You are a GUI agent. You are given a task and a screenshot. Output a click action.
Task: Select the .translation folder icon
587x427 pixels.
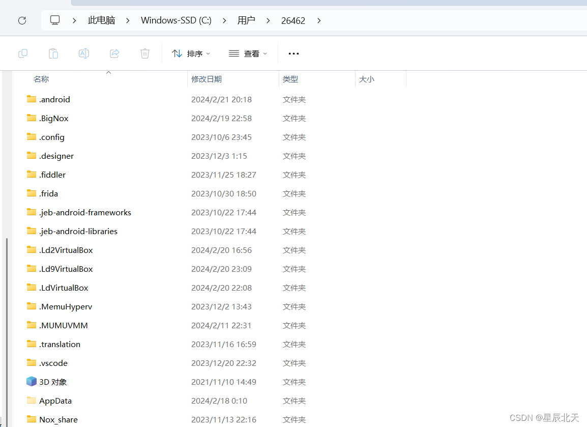pos(32,344)
